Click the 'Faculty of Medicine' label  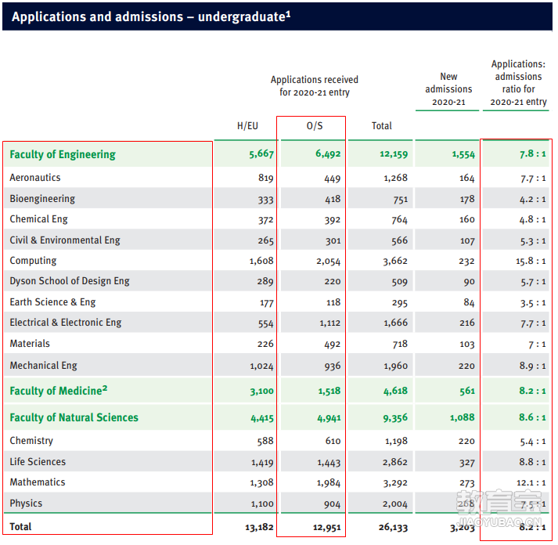pyautogui.click(x=59, y=391)
